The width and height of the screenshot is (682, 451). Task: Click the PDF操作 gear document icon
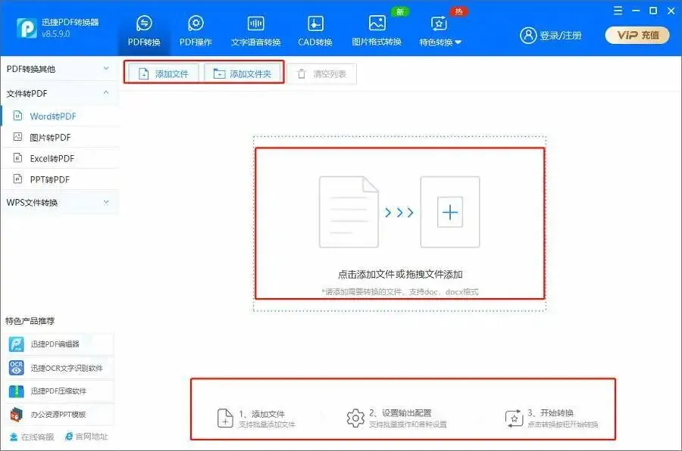tap(196, 23)
